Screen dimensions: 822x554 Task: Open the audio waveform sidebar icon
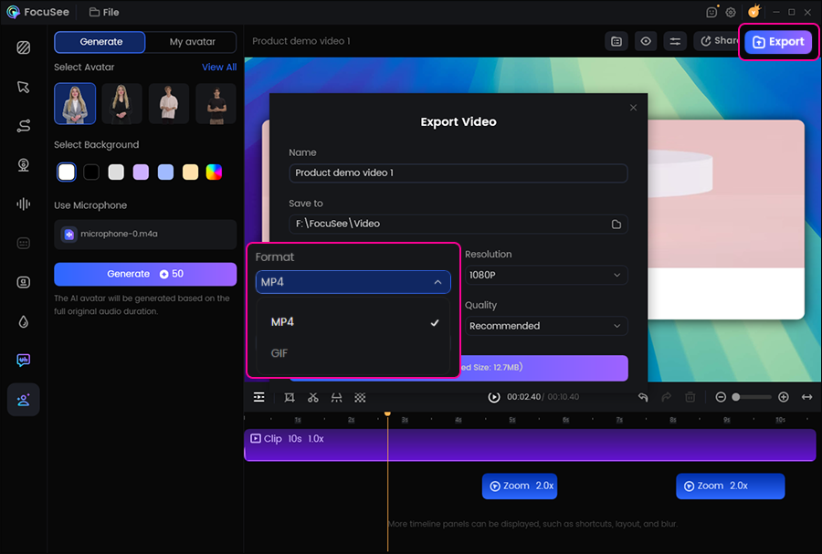(x=24, y=204)
